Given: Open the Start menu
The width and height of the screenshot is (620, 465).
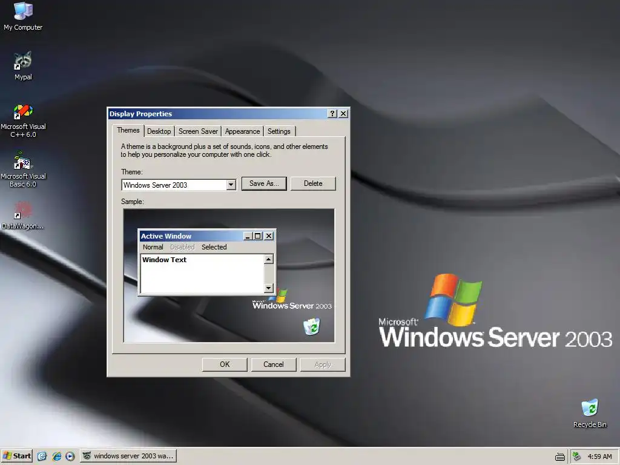Looking at the screenshot, I should (x=17, y=456).
